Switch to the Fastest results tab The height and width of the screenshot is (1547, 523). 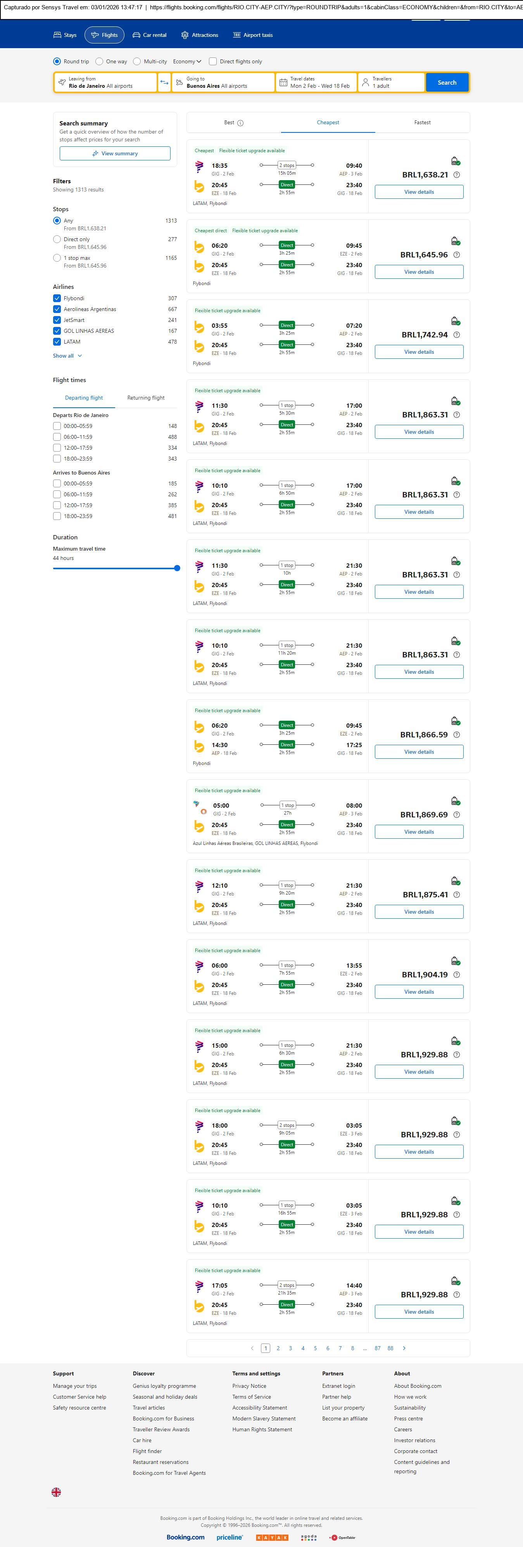click(x=422, y=123)
